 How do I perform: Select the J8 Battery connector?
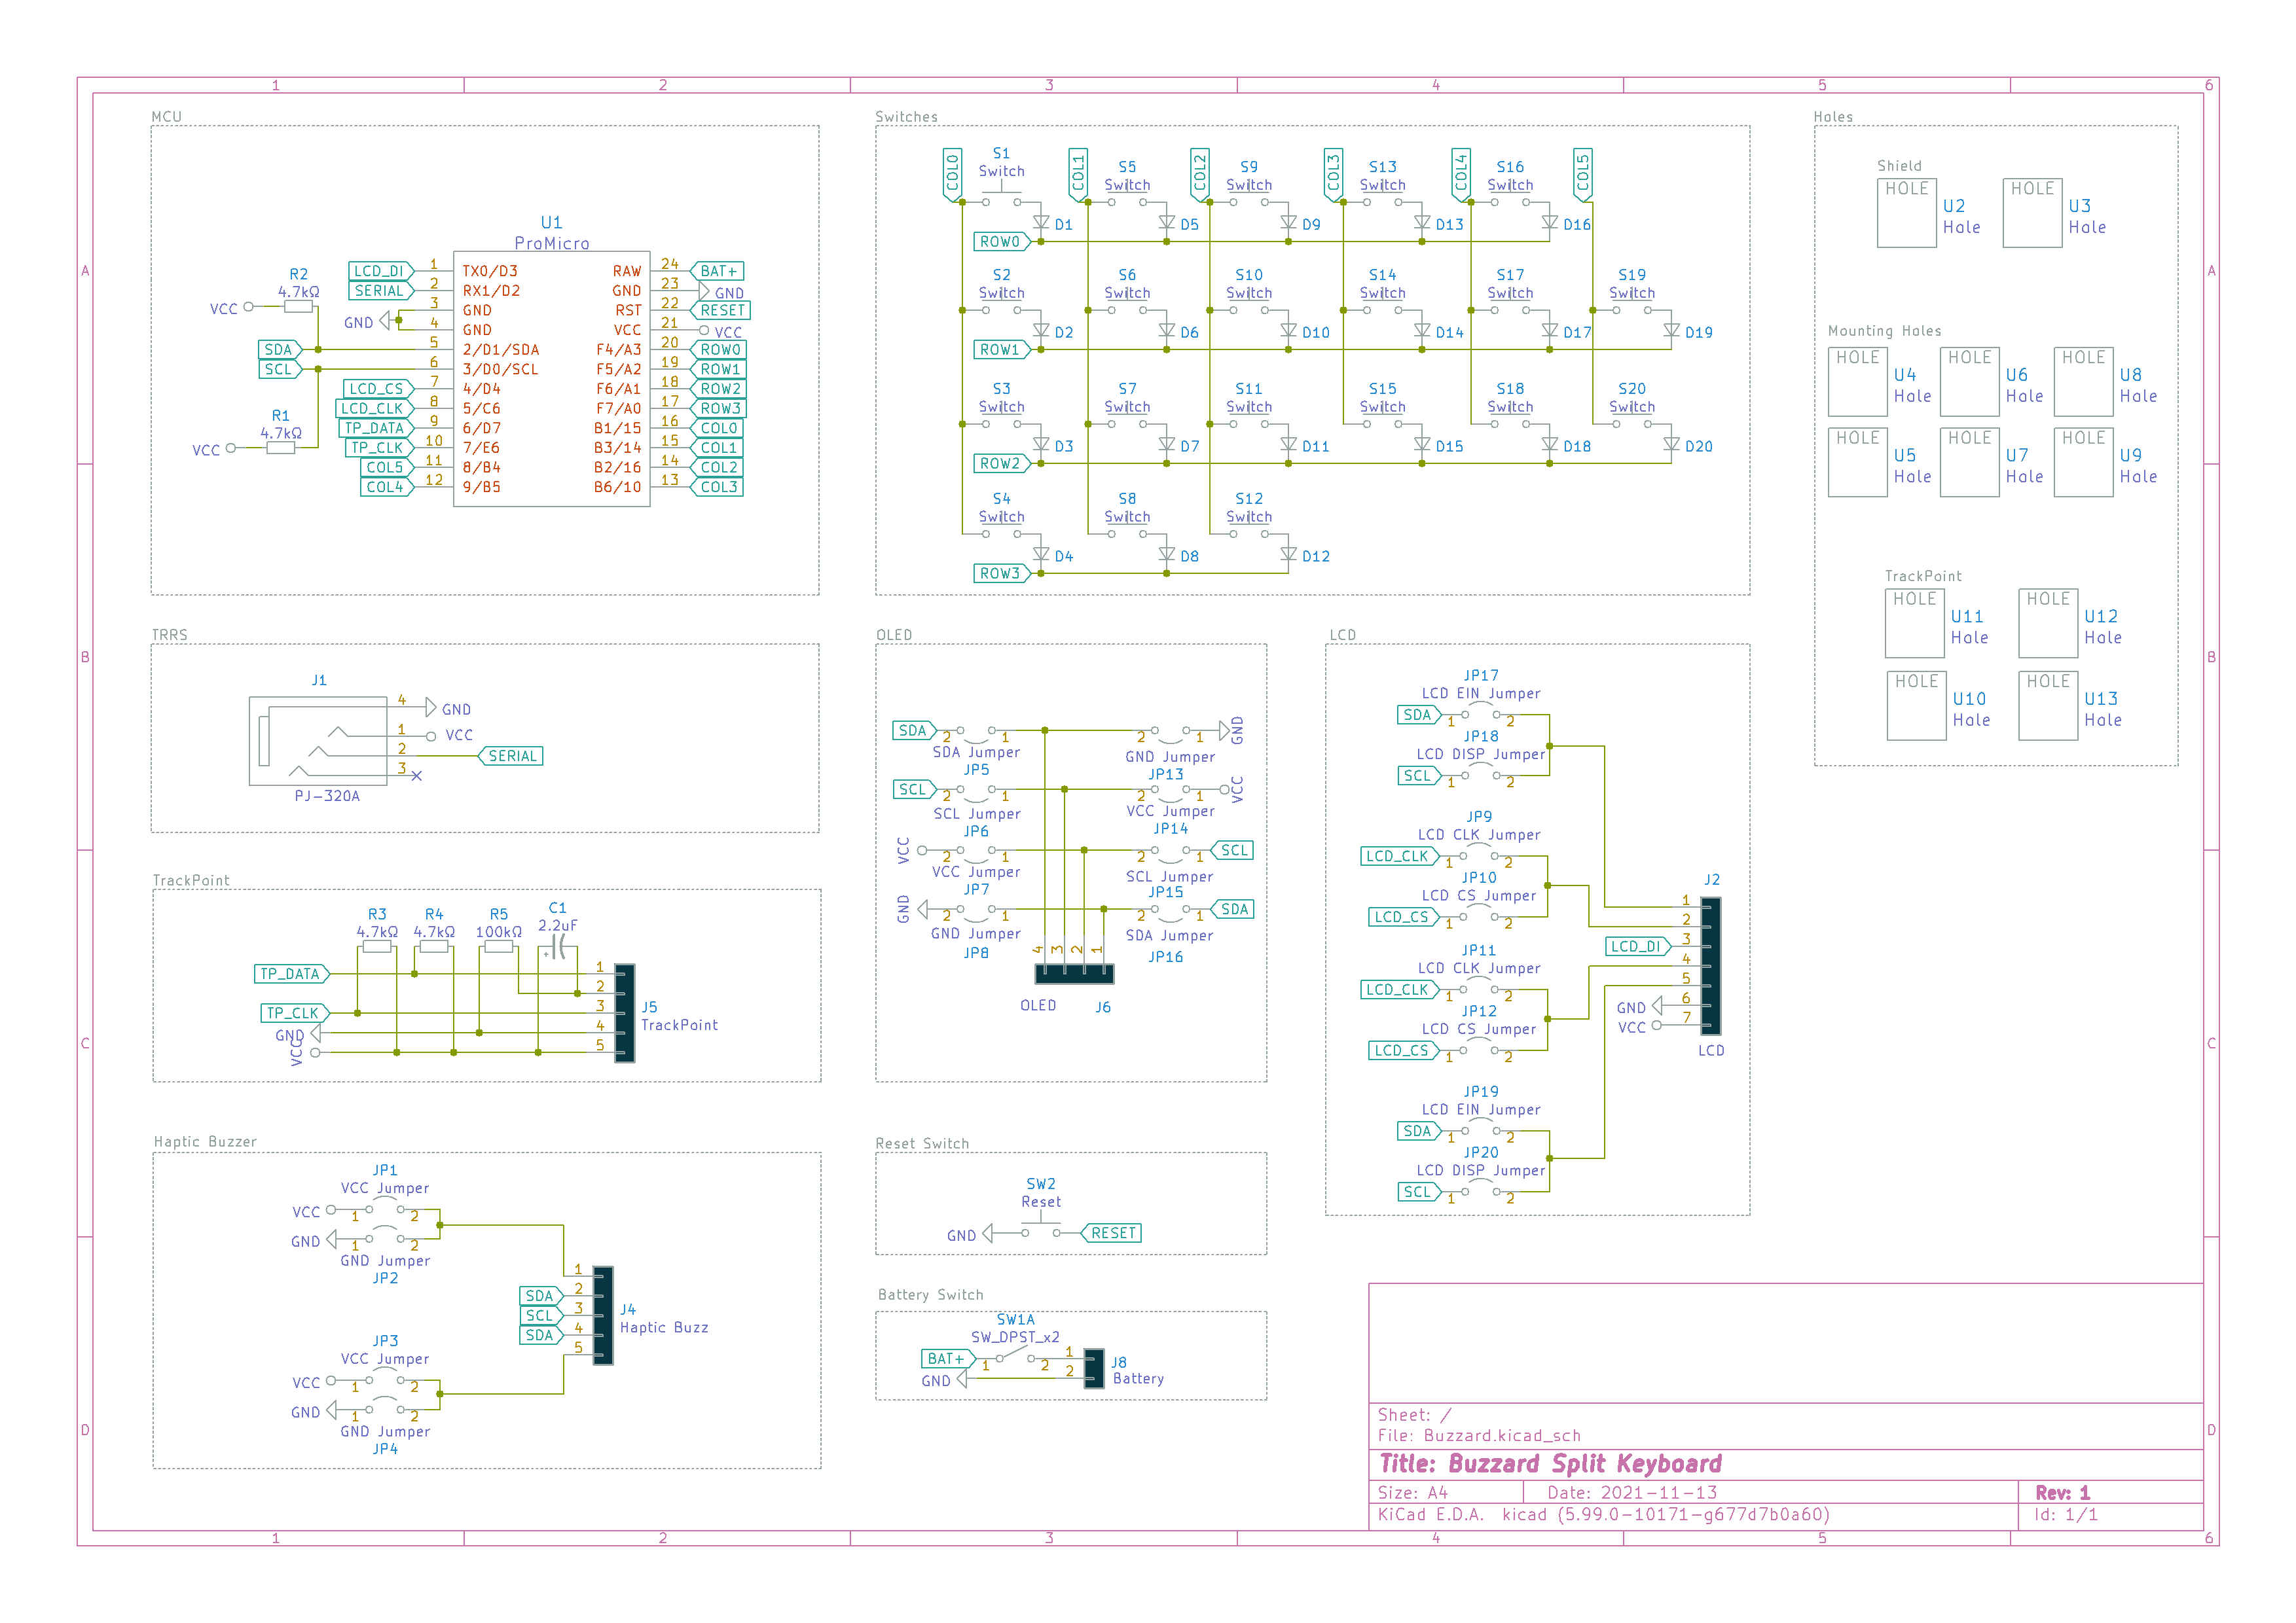1094,1368
